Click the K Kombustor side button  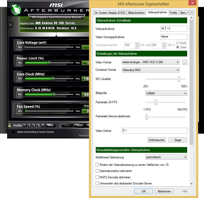(x=11, y=25)
